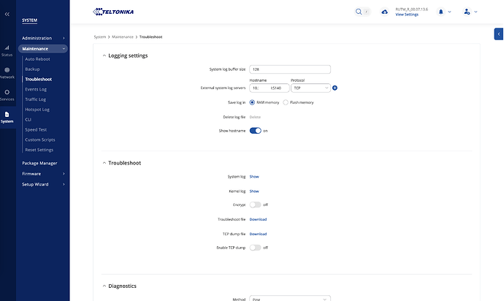Click Delete log file button
The height and width of the screenshot is (301, 504).
pos(255,117)
